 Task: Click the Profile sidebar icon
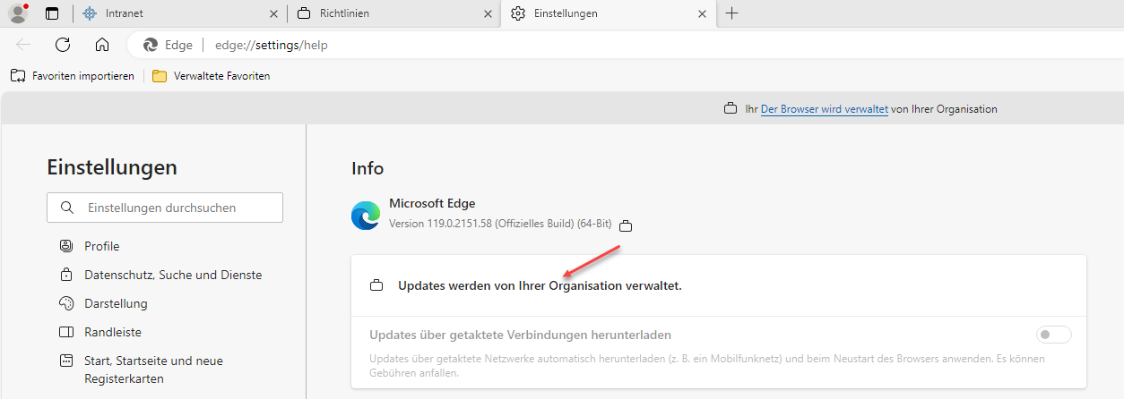pos(65,246)
